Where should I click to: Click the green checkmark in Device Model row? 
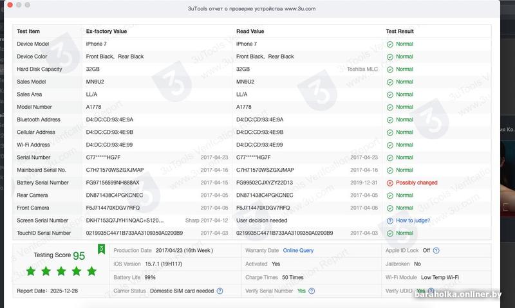point(389,44)
